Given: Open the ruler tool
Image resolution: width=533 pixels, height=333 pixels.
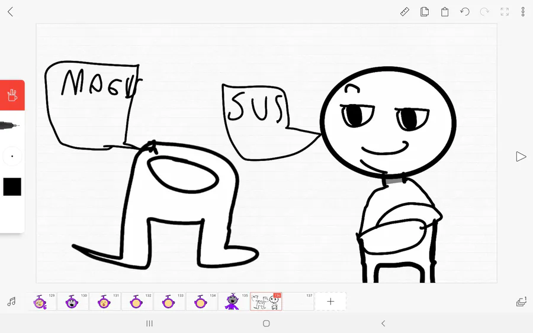Looking at the screenshot, I should coord(404,12).
